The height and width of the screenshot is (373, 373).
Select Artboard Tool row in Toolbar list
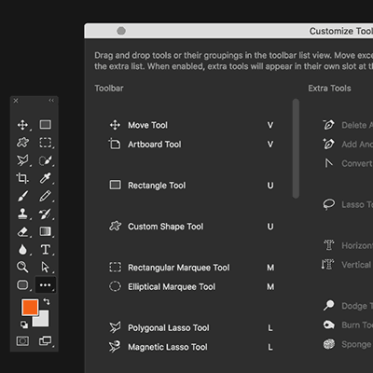(x=191, y=145)
